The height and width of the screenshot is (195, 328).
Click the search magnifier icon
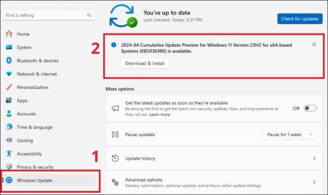click(x=89, y=15)
